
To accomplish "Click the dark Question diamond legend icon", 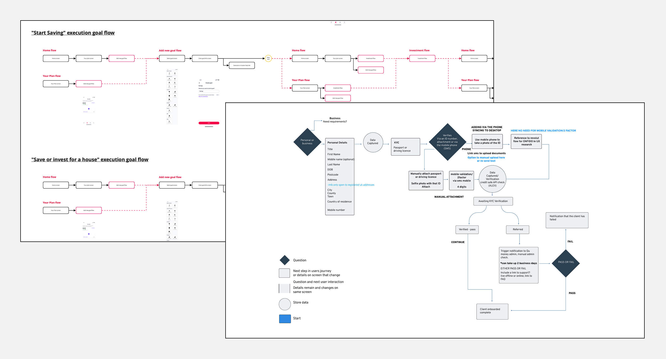I will click(285, 260).
